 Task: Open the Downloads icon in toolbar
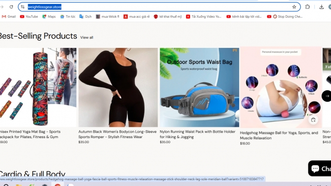(321, 7)
